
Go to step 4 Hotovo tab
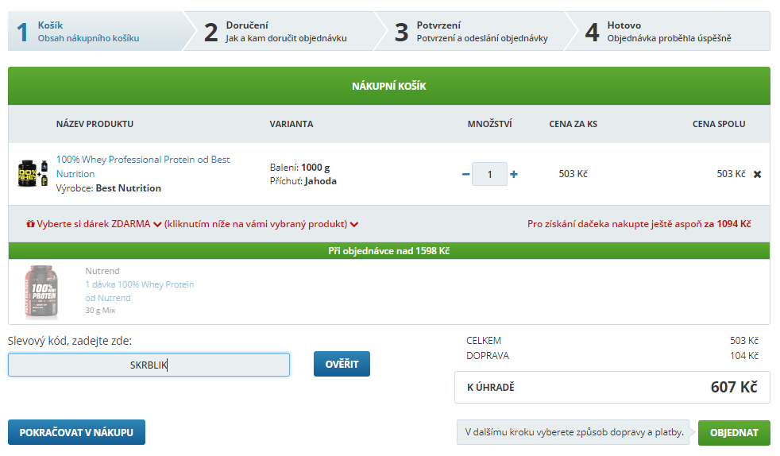point(669,31)
